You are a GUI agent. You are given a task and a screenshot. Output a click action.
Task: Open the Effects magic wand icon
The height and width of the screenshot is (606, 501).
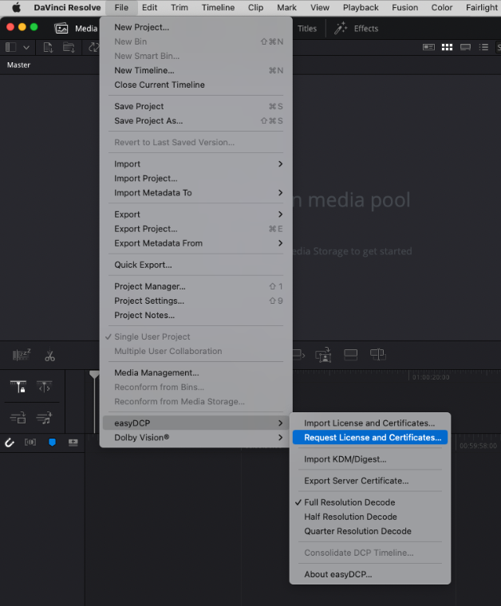(341, 28)
